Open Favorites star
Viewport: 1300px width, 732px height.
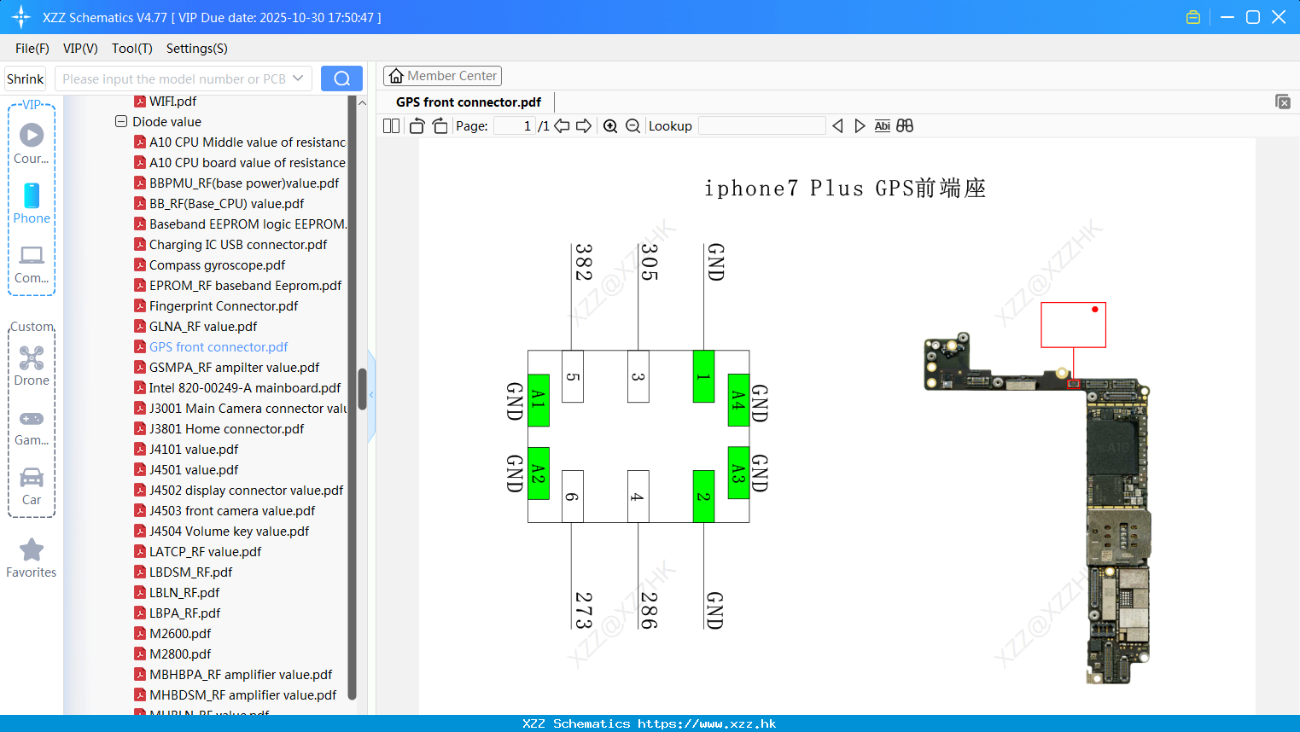point(32,559)
